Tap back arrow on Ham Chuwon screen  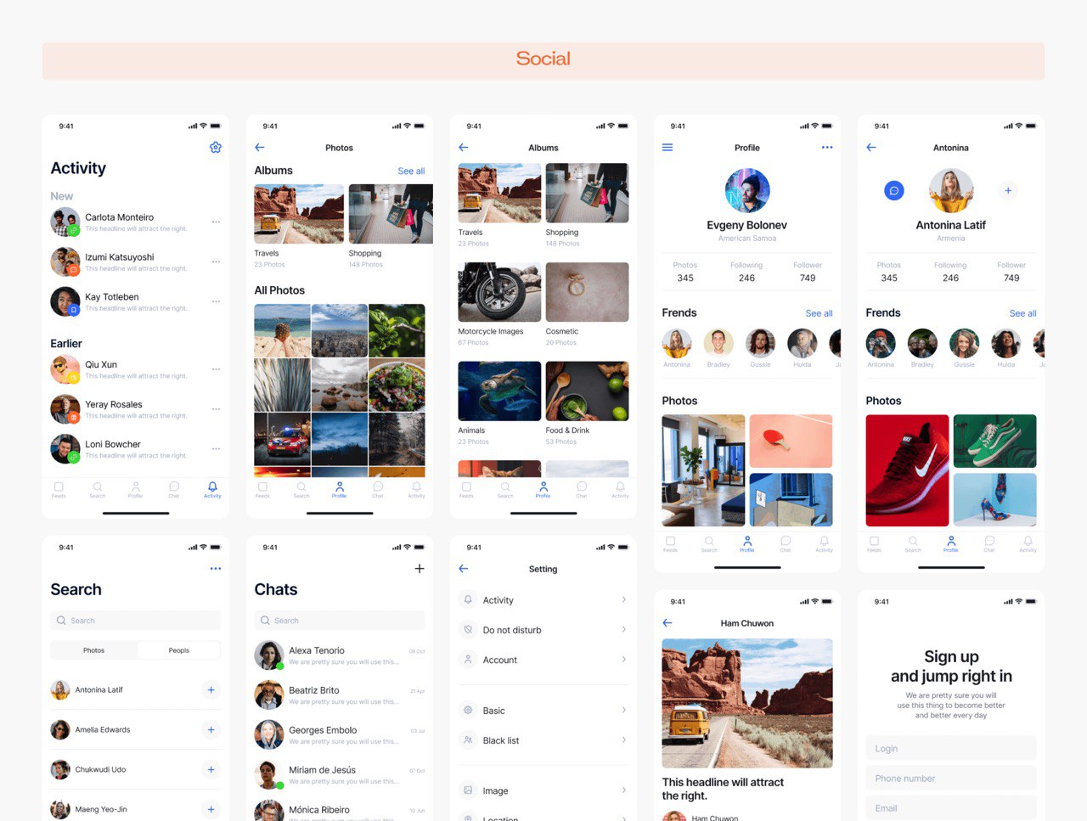667,623
